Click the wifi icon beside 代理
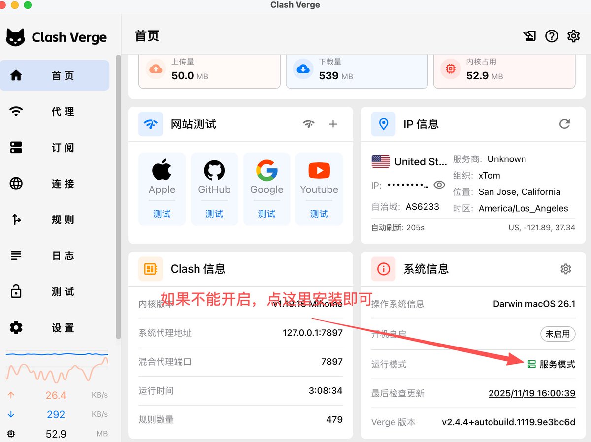The image size is (591, 442). coord(16,112)
